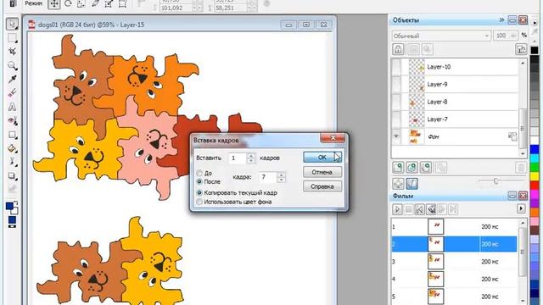This screenshot has width=543, height=305.
Task: Choose the rotate mode icon
Action: [68, 3]
